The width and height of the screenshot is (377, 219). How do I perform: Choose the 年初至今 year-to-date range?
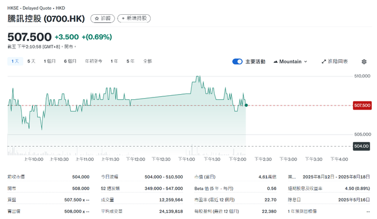[94, 61]
